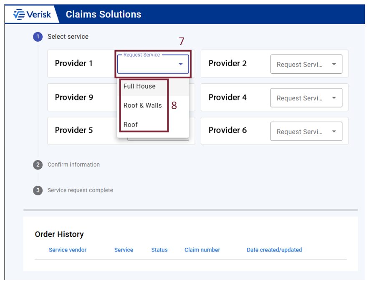Open Provider 2 Request Service dropdown
This screenshot has width=369, height=284.
(306, 65)
